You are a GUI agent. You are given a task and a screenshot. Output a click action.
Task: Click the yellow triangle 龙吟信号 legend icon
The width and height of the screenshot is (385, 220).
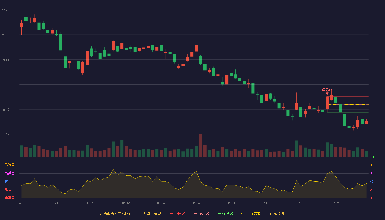pyautogui.click(x=270, y=214)
